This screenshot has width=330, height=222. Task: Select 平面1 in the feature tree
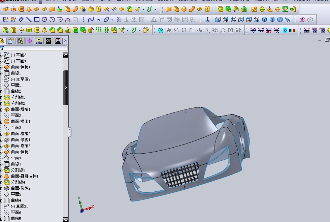coord(16,85)
